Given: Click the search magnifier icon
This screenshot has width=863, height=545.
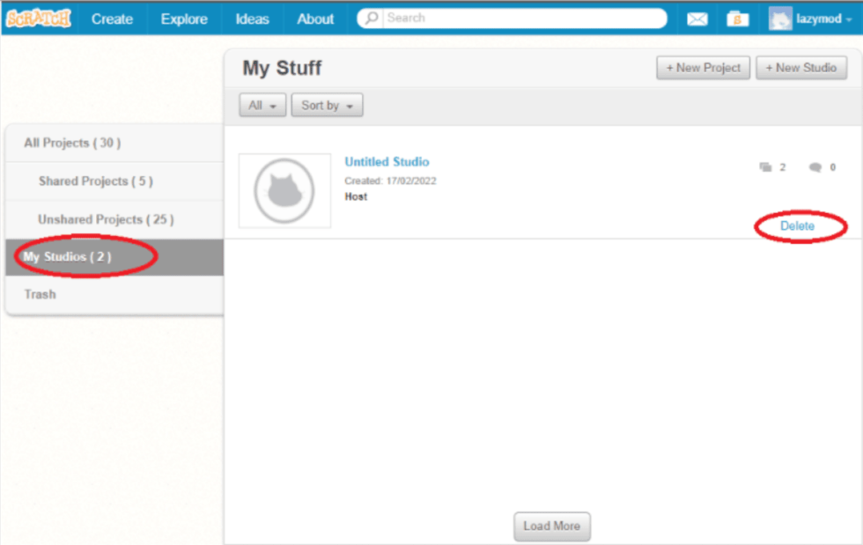Looking at the screenshot, I should 369,18.
